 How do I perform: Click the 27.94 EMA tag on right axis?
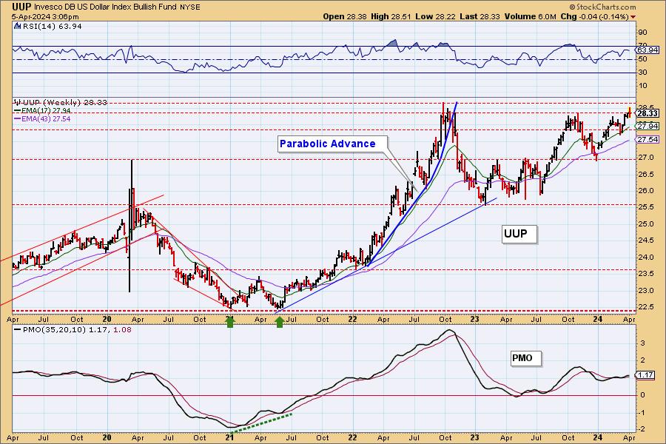[648, 127]
